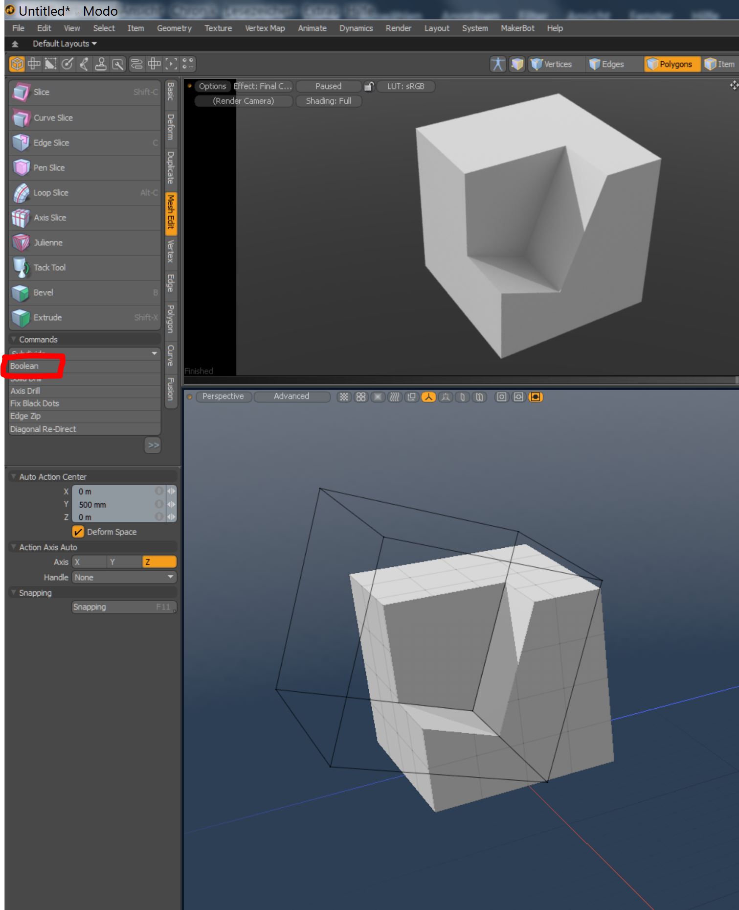
Task: Open the Advanced shading style dropdown
Action: [x=292, y=397]
